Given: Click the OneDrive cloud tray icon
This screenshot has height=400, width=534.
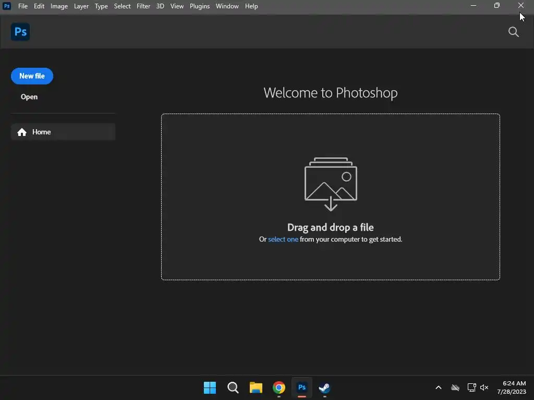Looking at the screenshot, I should [x=455, y=387].
